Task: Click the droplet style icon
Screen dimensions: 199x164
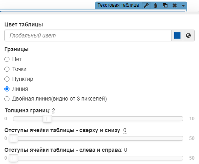Action: click(x=156, y=6)
